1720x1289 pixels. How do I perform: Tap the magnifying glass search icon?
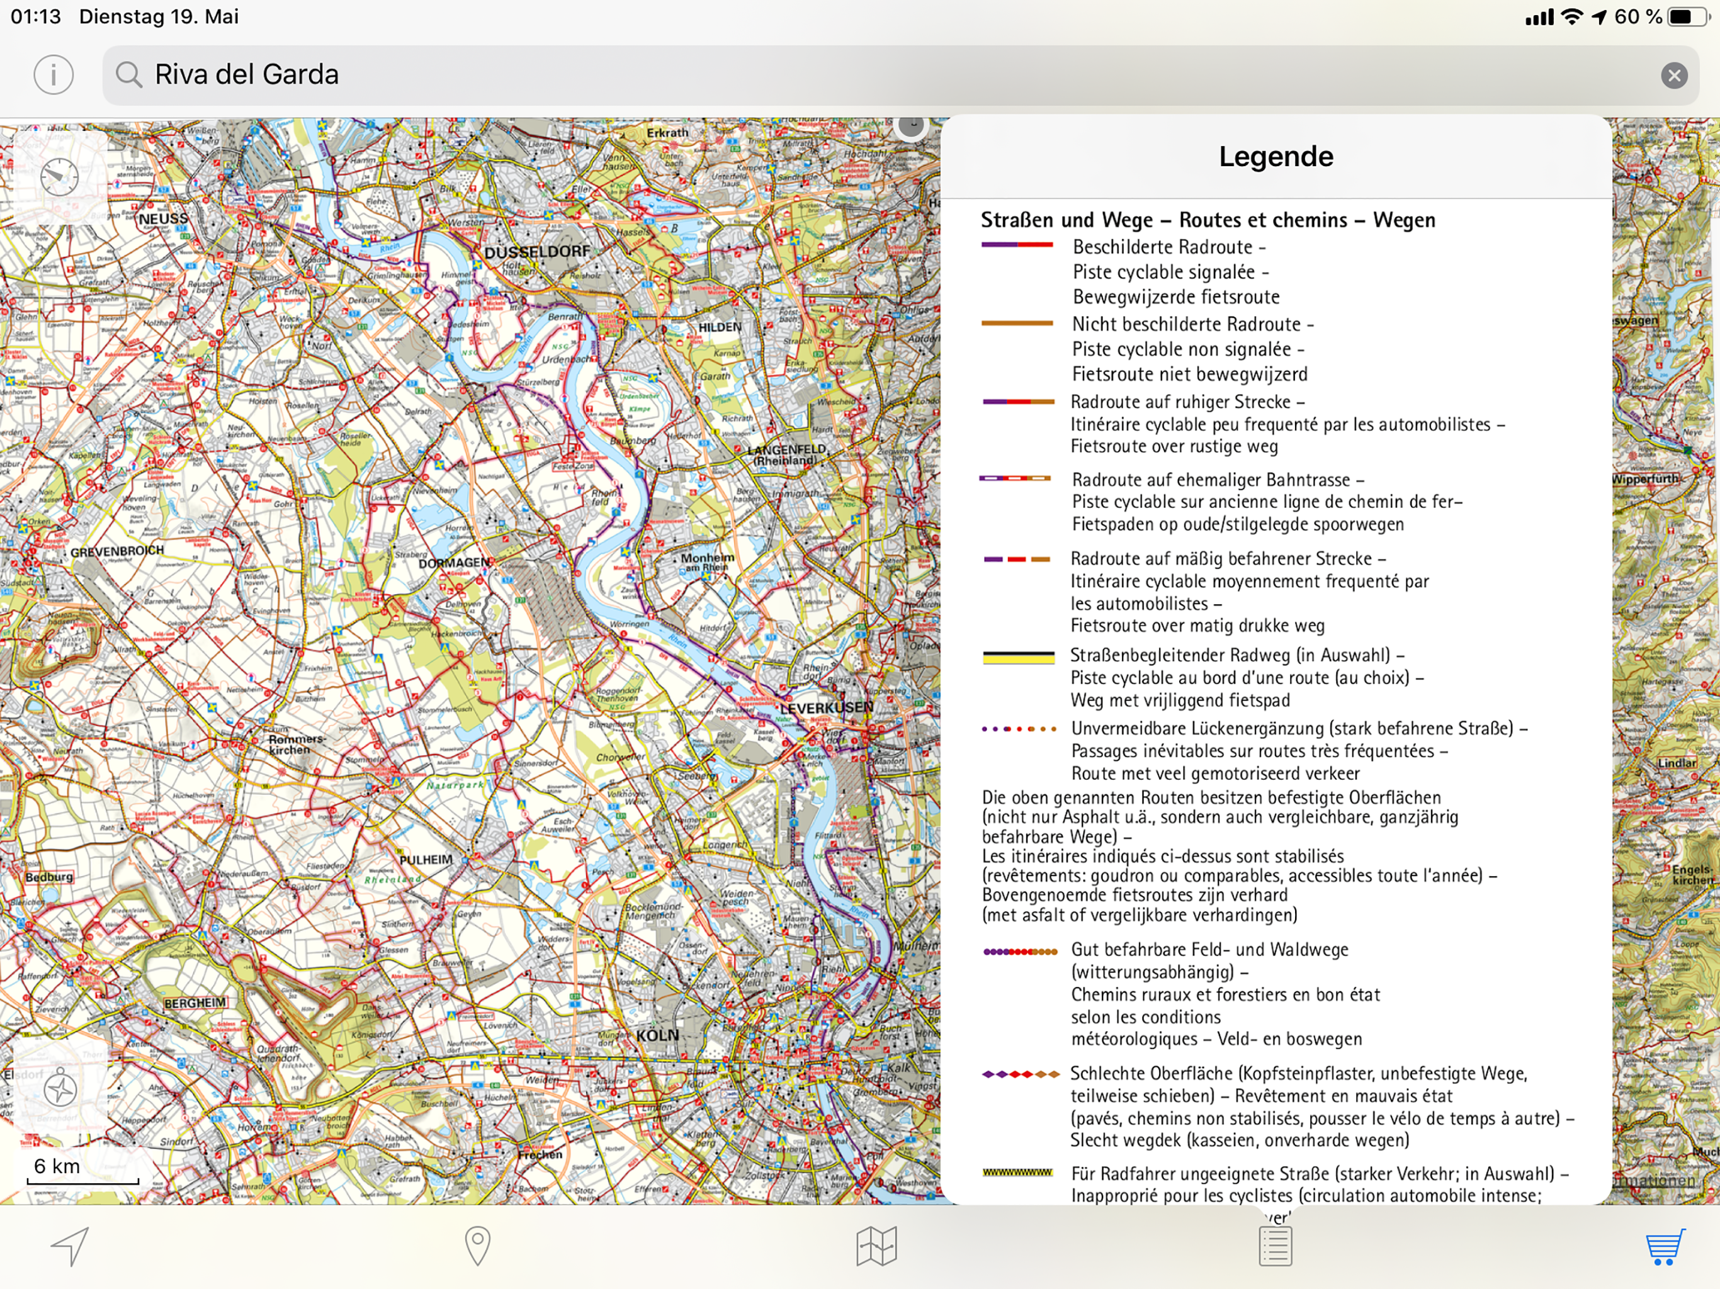(129, 76)
